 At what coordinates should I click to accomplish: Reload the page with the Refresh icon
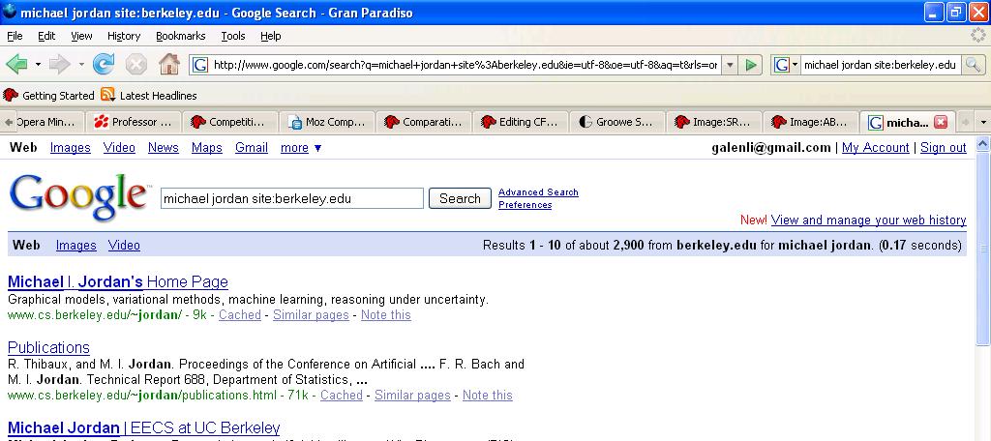(x=103, y=64)
